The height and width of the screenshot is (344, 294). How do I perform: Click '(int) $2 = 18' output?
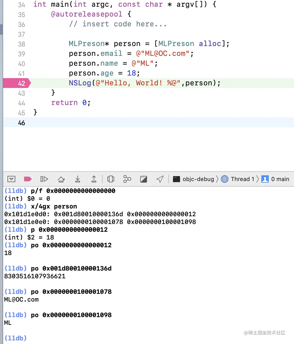point(29,237)
